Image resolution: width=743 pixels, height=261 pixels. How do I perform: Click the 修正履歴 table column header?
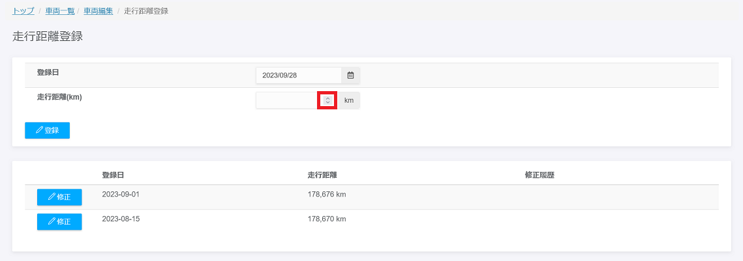pyautogui.click(x=539, y=175)
